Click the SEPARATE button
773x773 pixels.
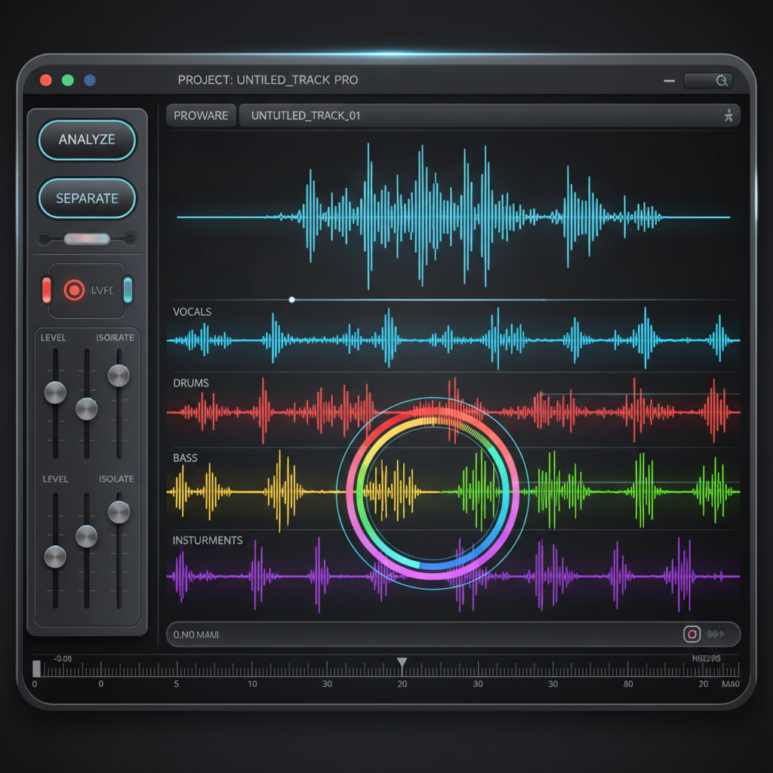[88, 199]
